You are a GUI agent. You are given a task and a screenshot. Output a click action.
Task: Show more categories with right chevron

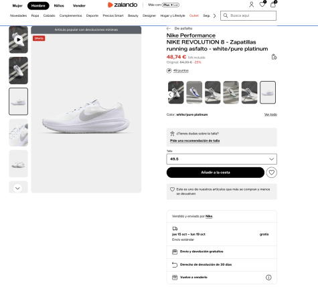pos(214,16)
